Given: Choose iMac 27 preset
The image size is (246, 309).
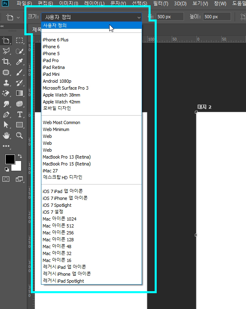Looking at the screenshot, I should tap(91, 171).
